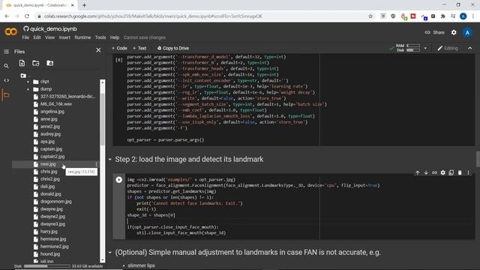Click Step 2 heading text
The image size is (480, 270).
189,160
